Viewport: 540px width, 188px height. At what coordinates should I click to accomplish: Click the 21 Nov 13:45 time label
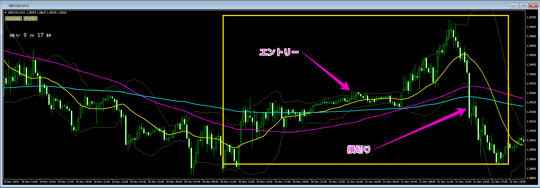coord(463,182)
